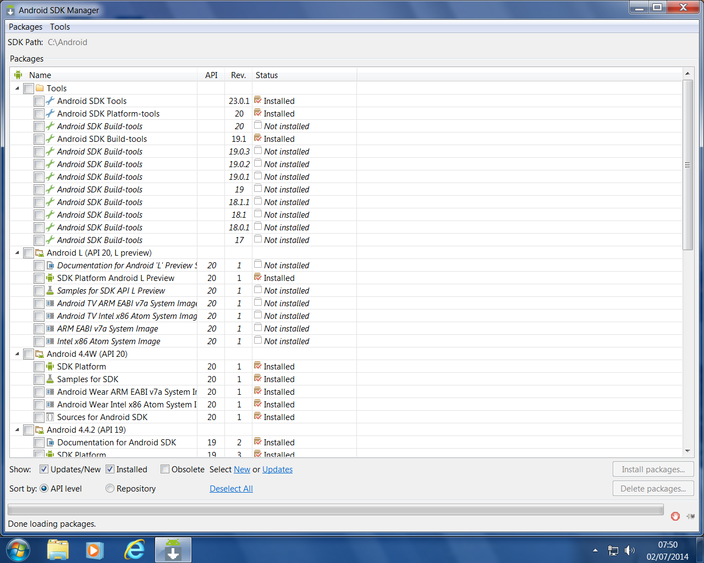
Task: Open the Tools menu
Action: 60,27
